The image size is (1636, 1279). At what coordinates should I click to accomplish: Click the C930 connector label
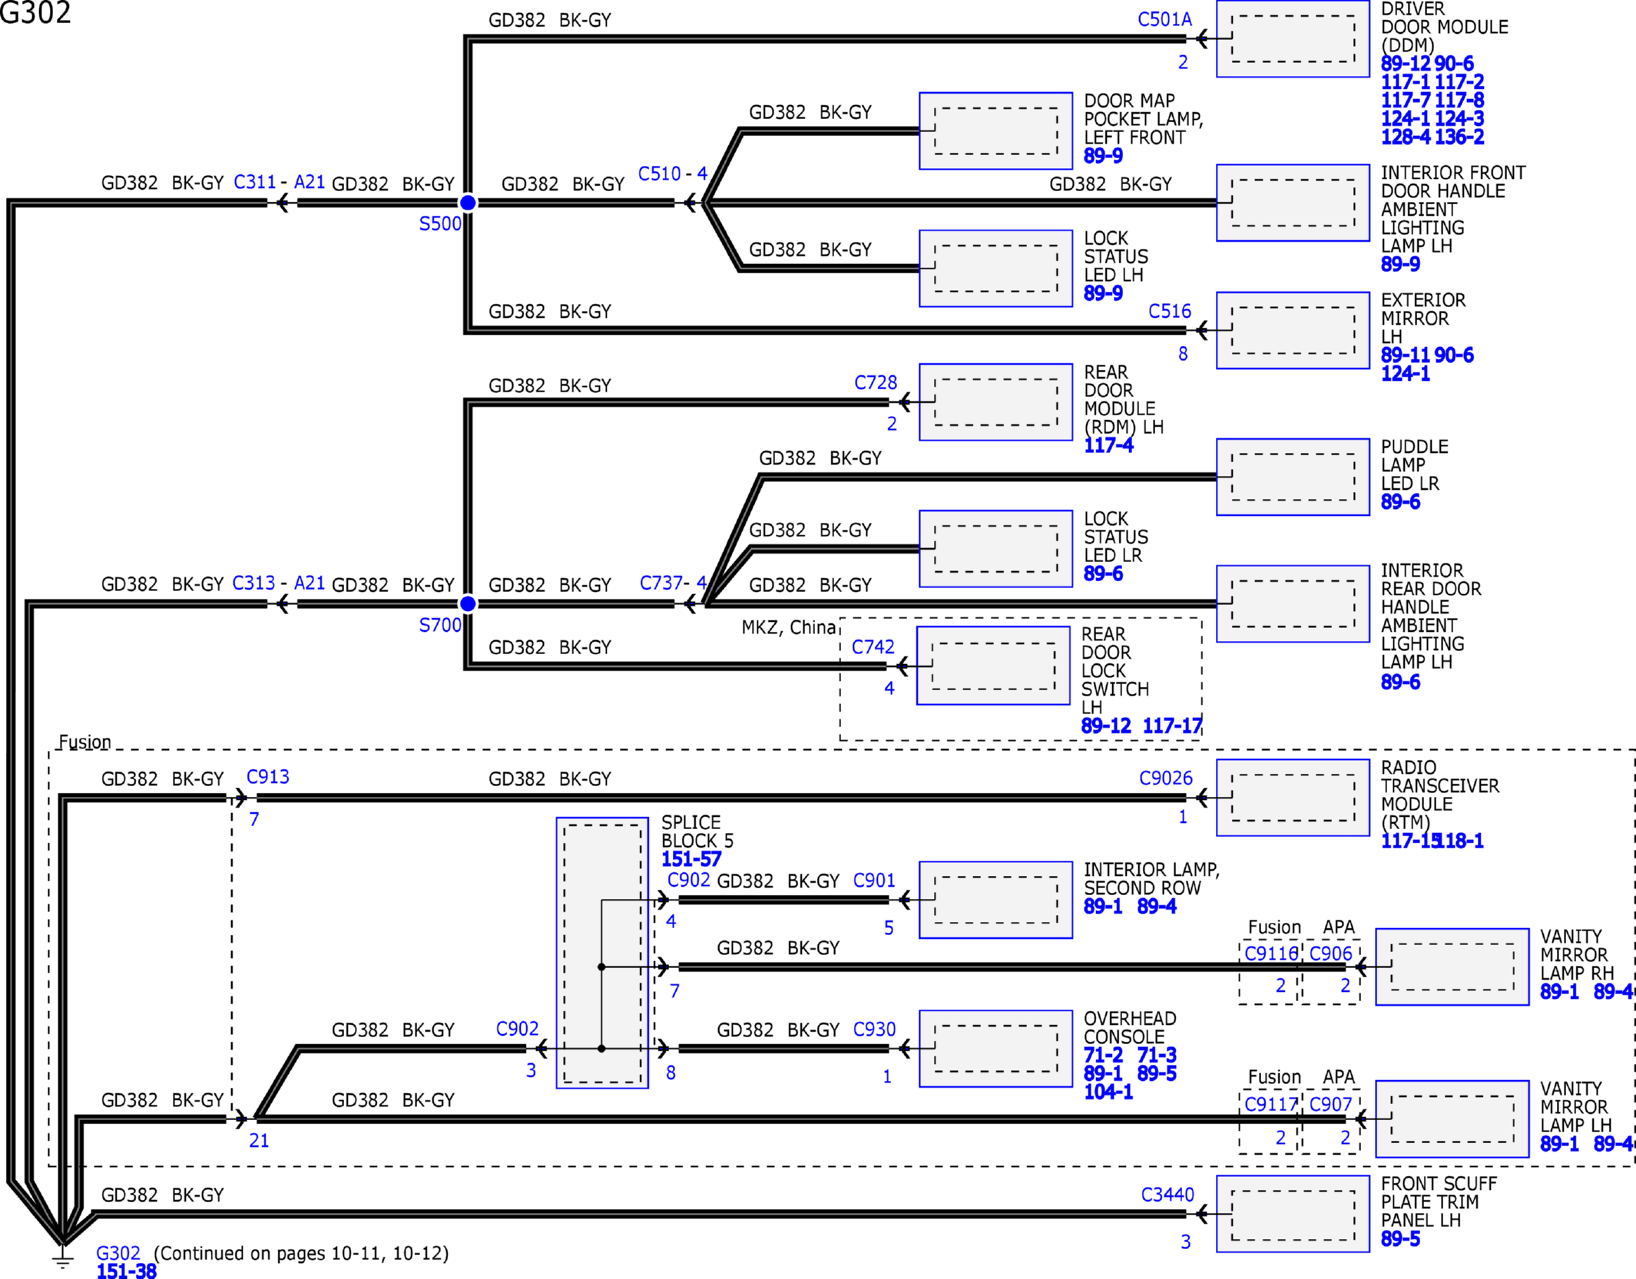(x=874, y=1029)
